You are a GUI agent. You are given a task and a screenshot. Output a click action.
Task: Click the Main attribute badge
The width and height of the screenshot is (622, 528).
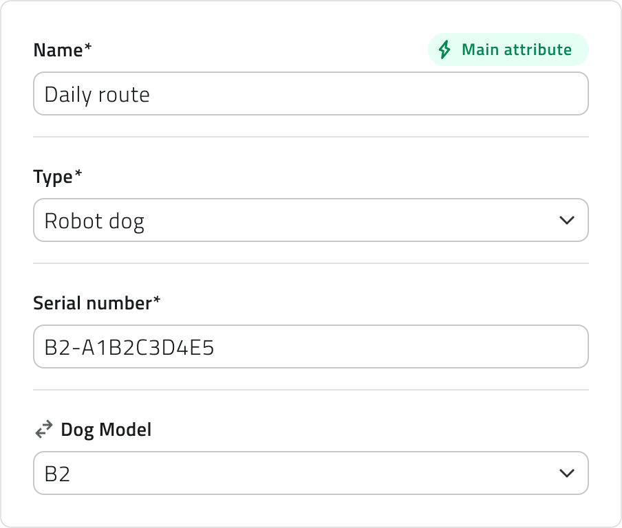pyautogui.click(x=508, y=50)
